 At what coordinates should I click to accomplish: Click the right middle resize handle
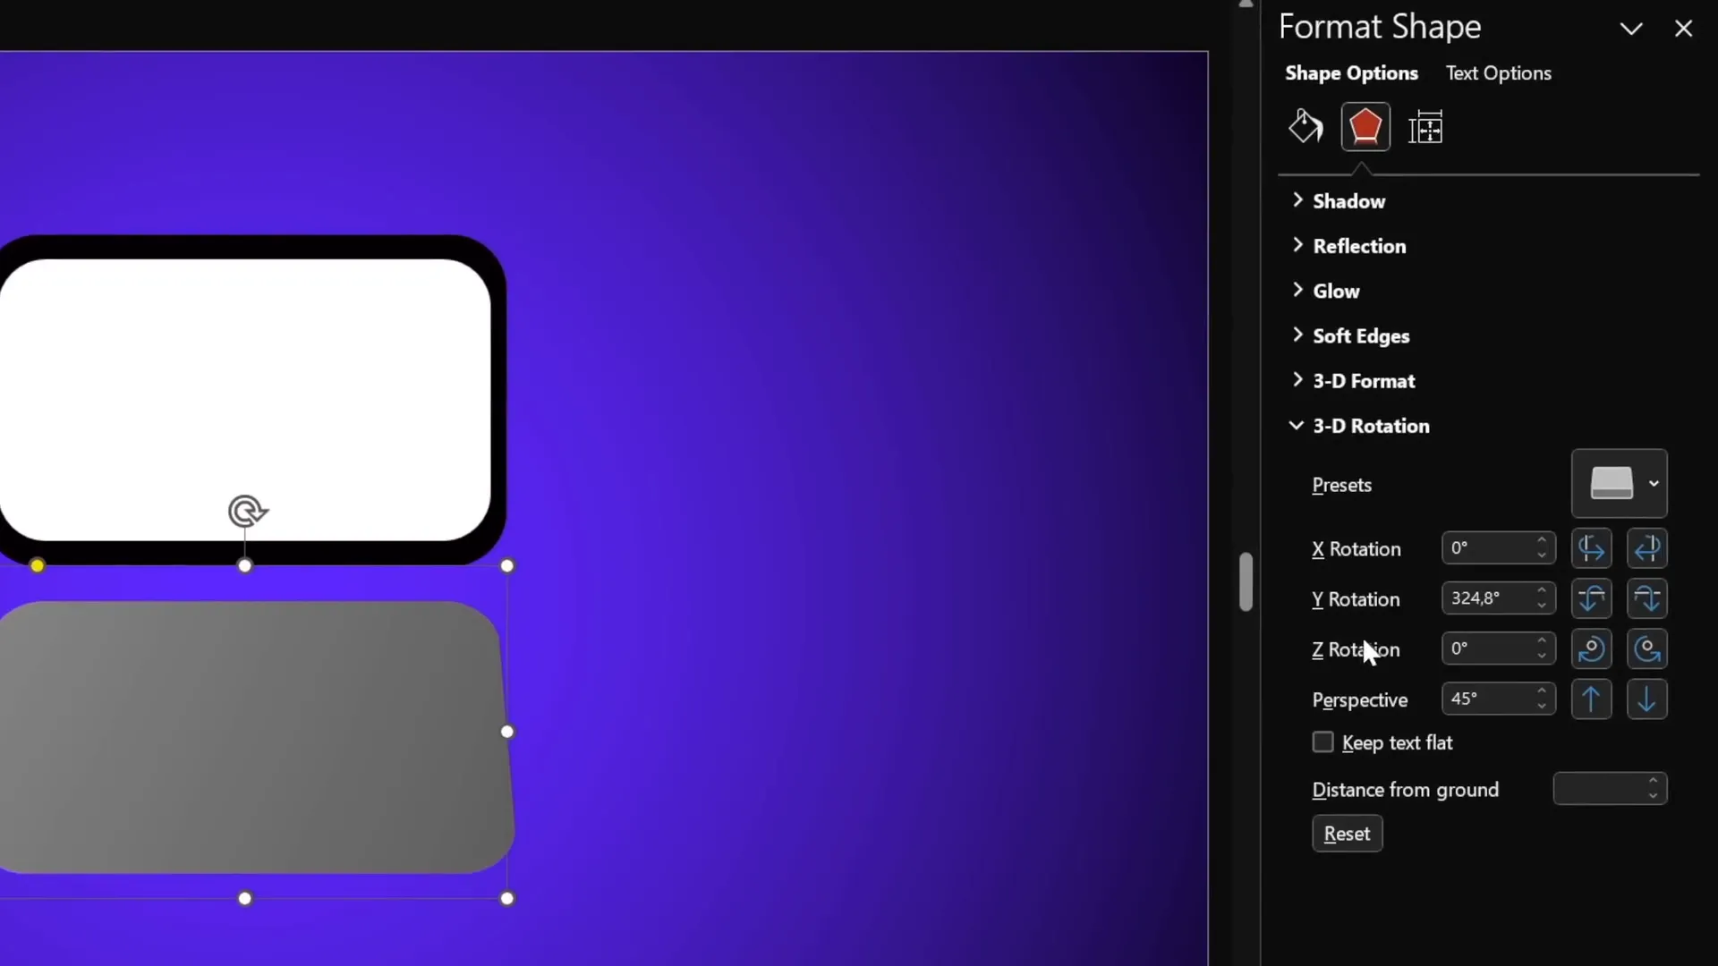coord(507,732)
